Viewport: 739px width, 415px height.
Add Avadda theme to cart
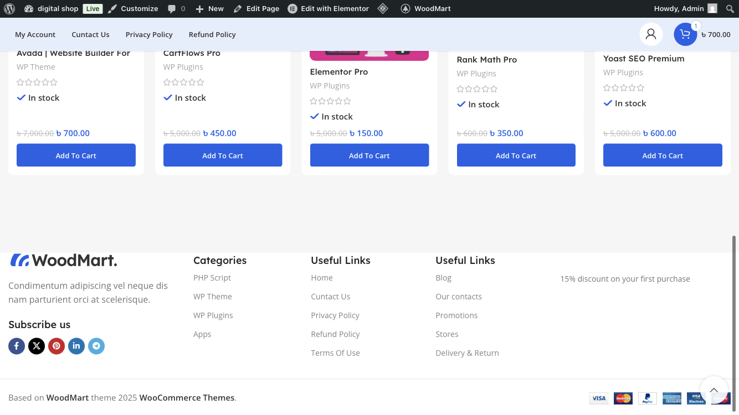point(76,155)
